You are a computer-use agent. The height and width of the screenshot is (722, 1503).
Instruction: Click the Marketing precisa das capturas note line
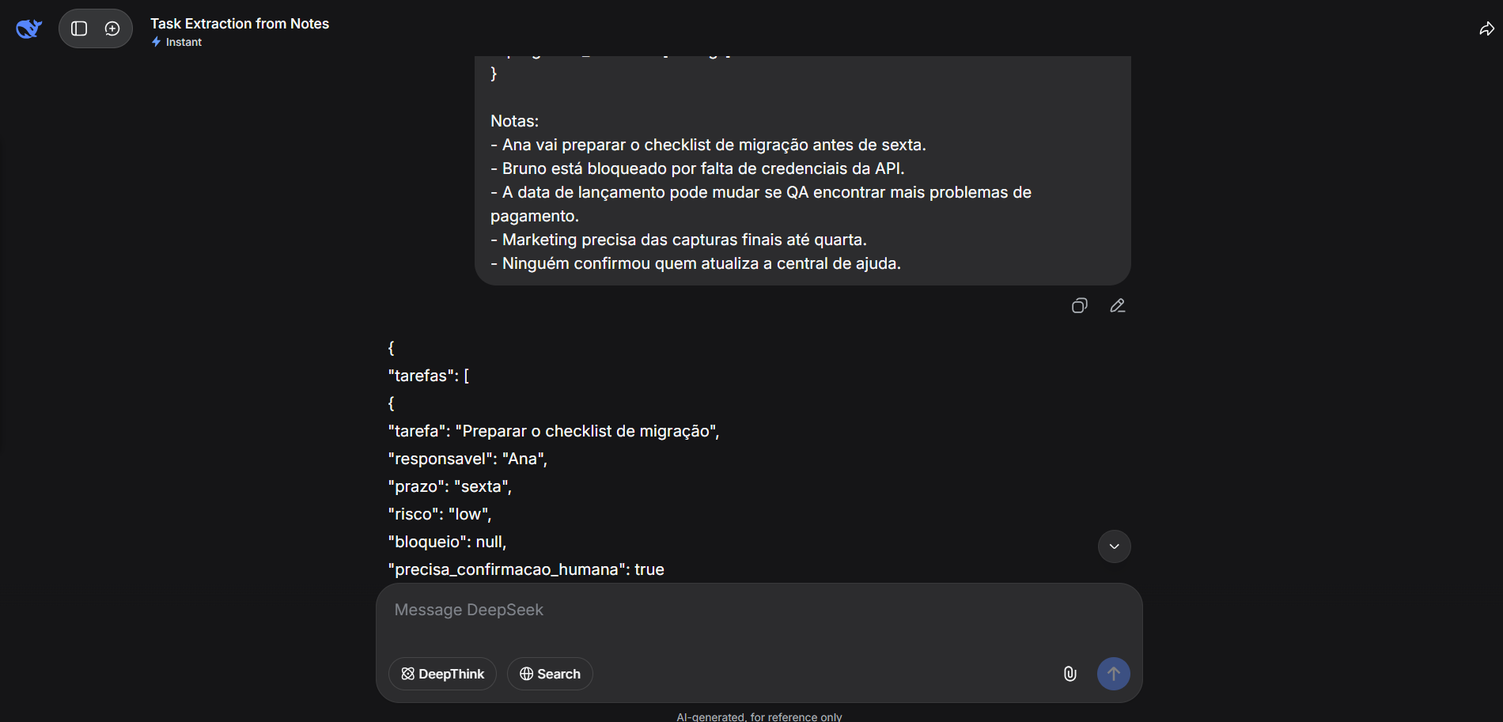click(684, 240)
